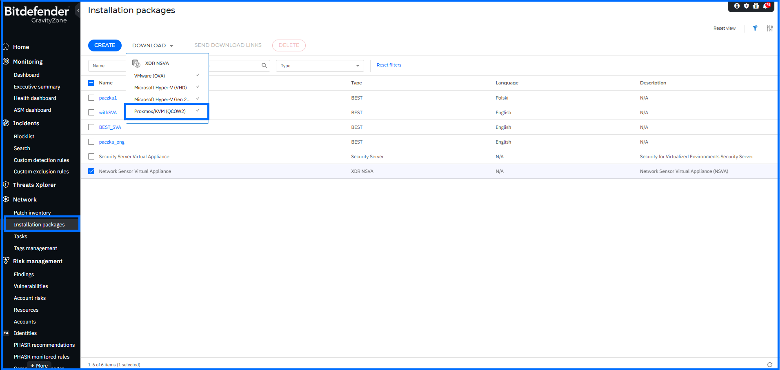Open ASM dashboard page
Viewport: 780px width, 370px height.
point(32,110)
